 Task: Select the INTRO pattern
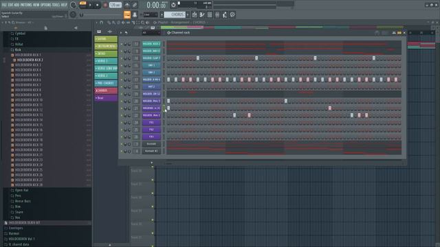pos(106,54)
